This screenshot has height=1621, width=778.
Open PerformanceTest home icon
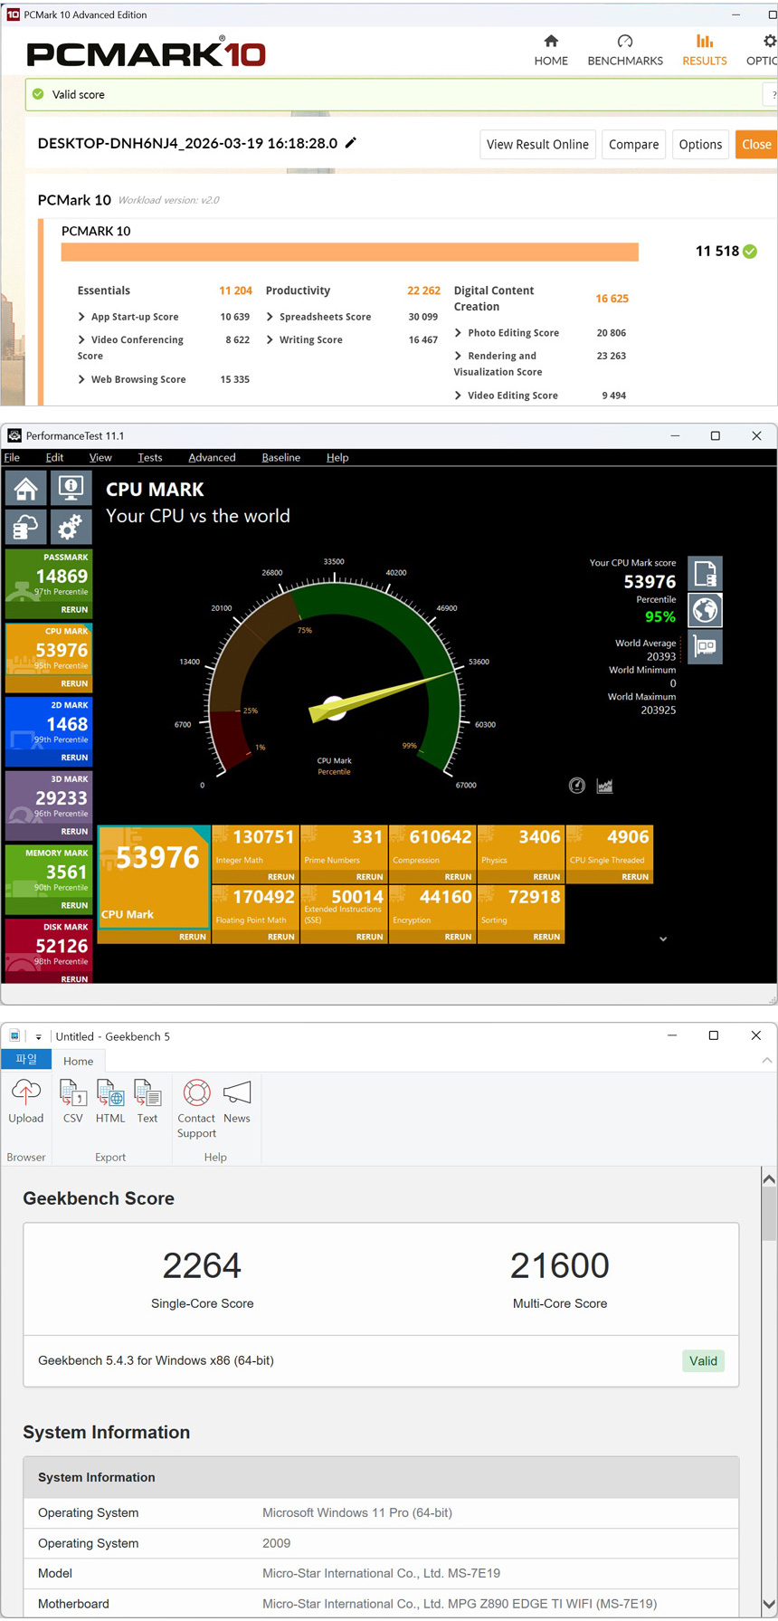(x=26, y=489)
